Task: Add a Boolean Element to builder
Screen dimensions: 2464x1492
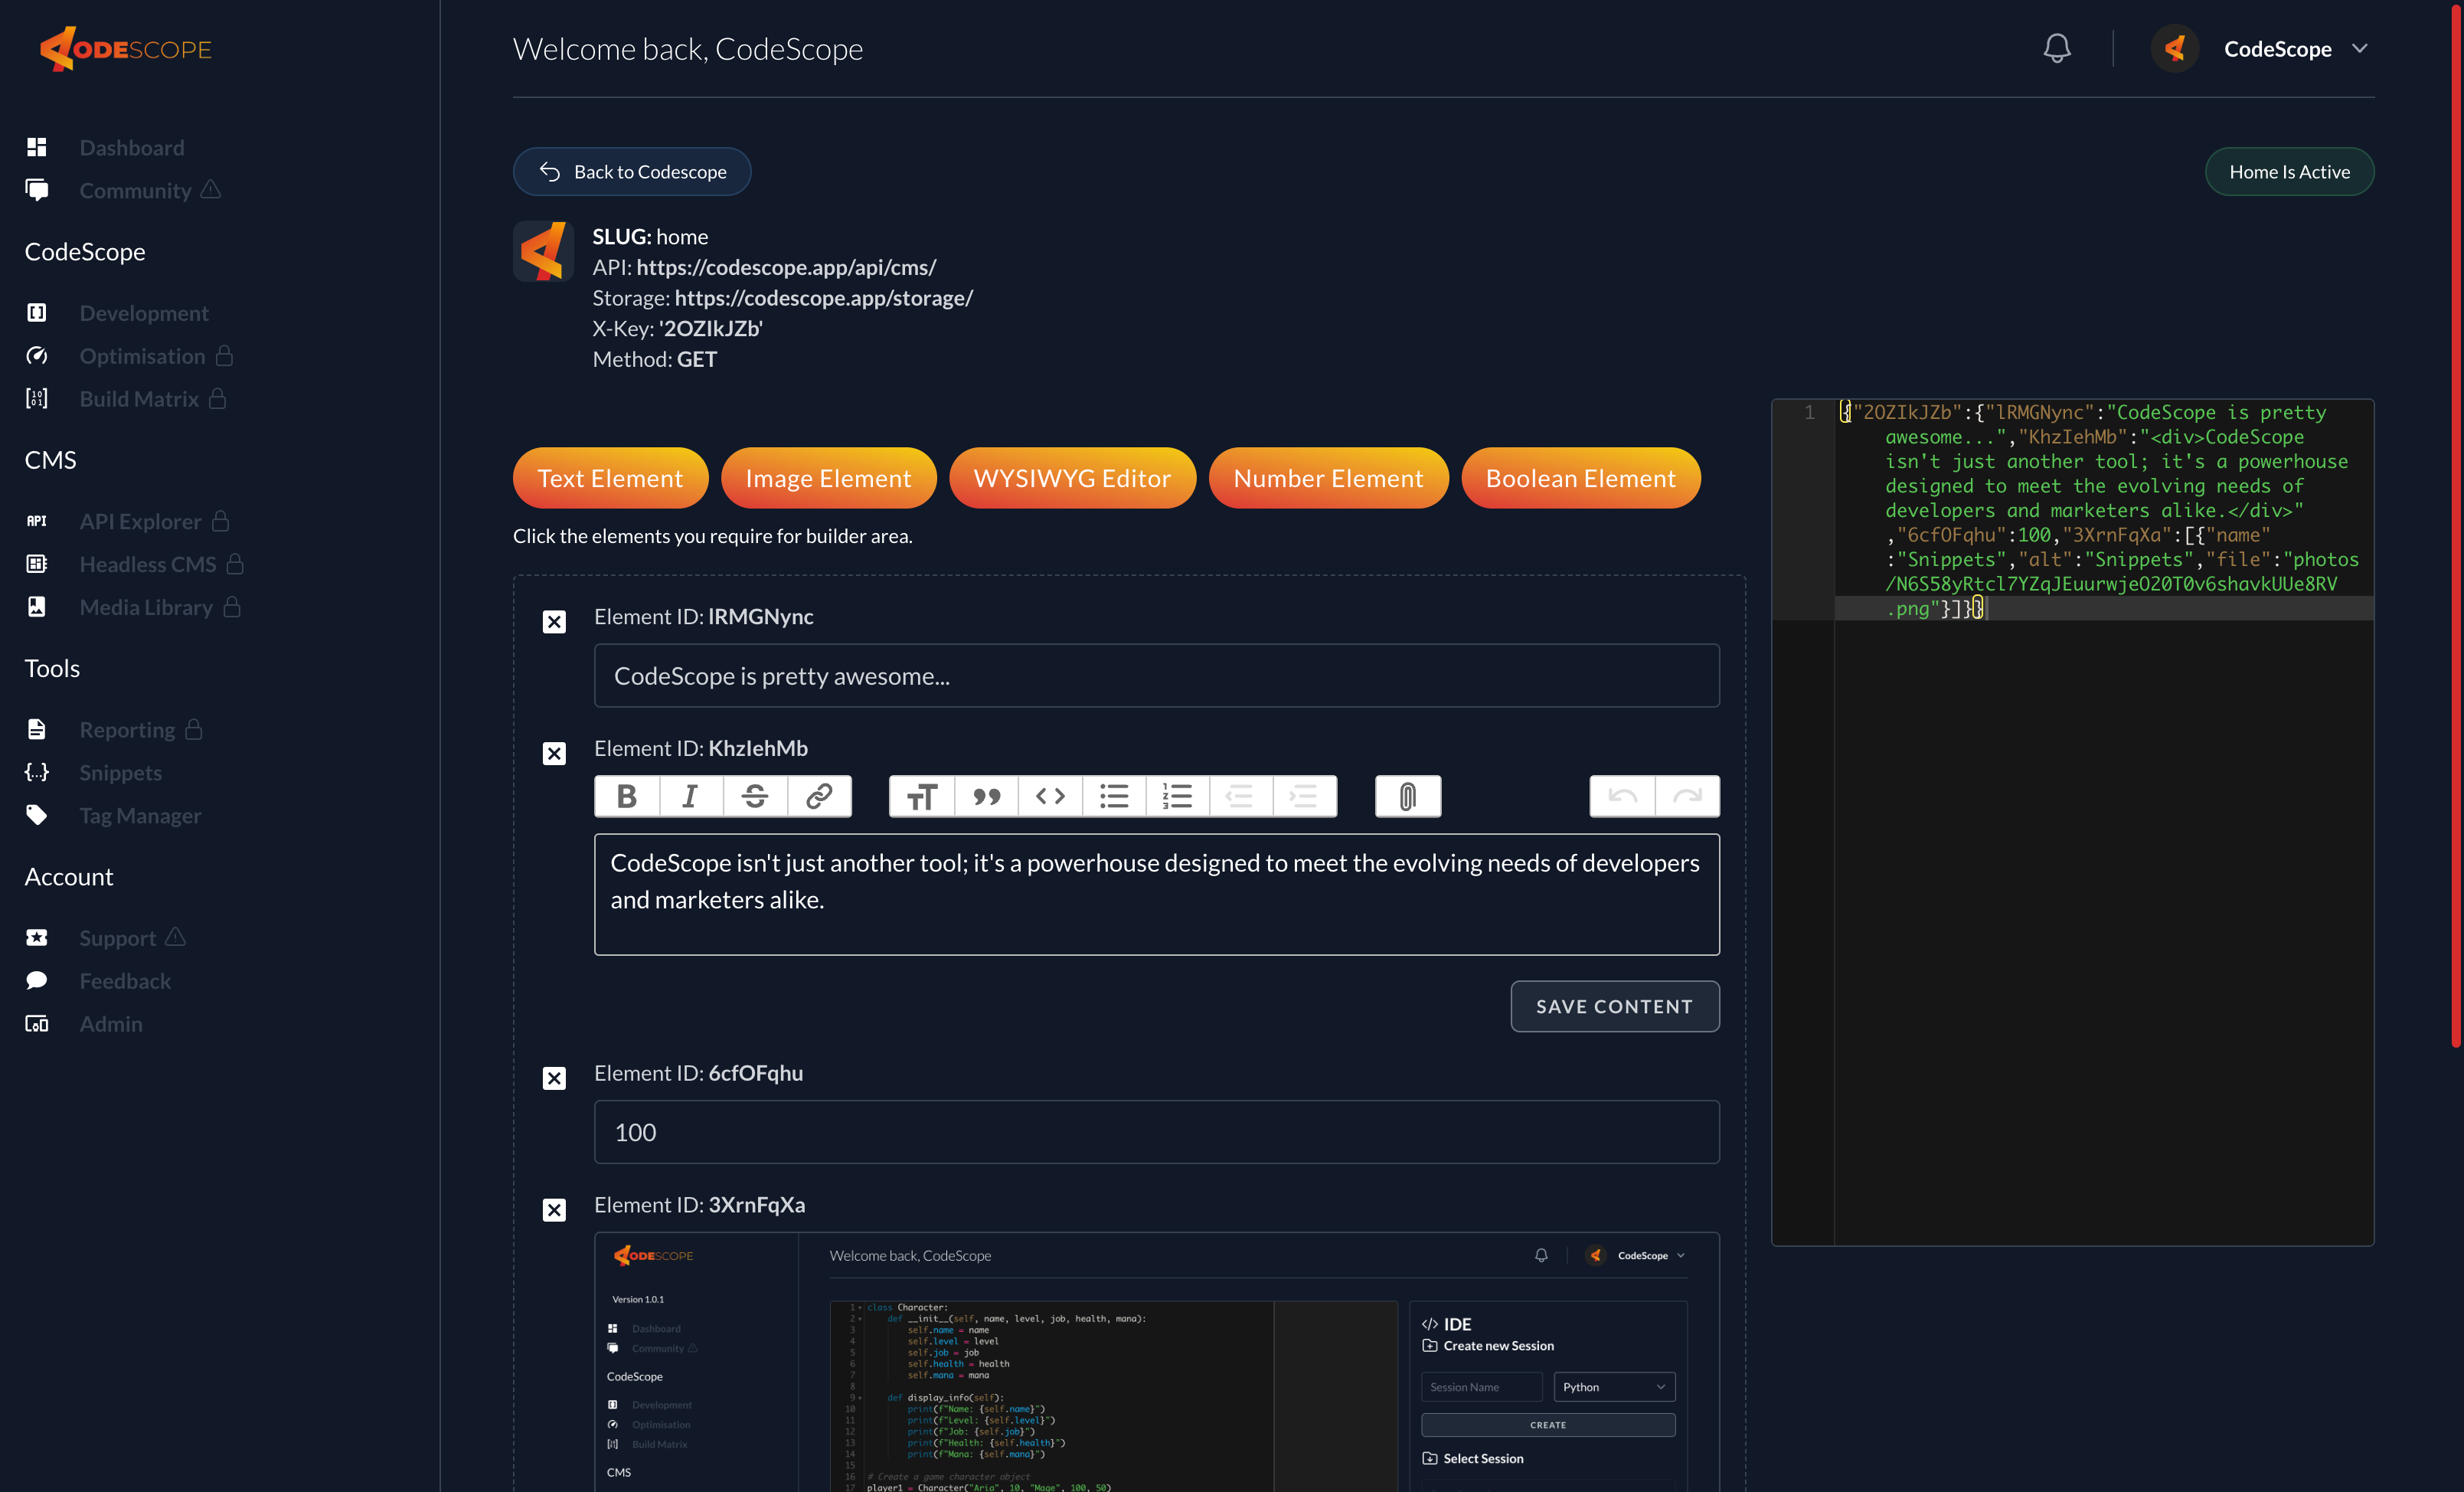Action: pyautogui.click(x=1580, y=478)
